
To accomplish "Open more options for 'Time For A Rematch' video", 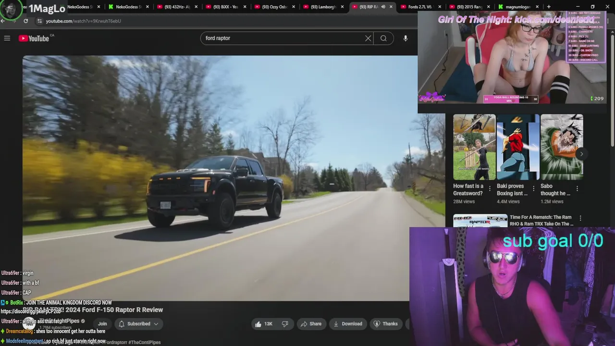I will pos(580,218).
